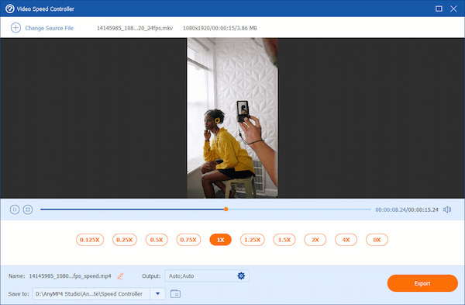Click the plus icon beside Change Source File

pos(15,28)
